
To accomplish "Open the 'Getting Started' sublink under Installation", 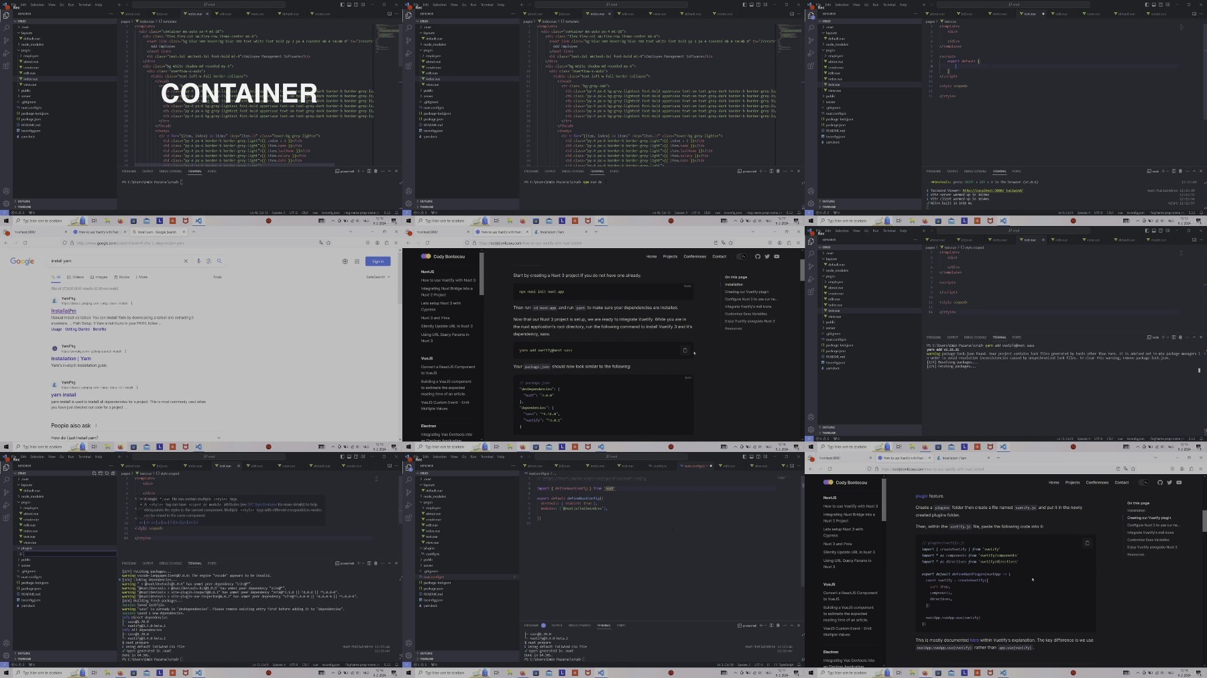I will point(77,329).
